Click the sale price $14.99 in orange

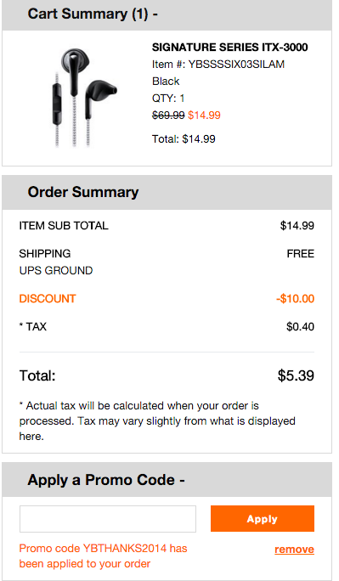204,116
